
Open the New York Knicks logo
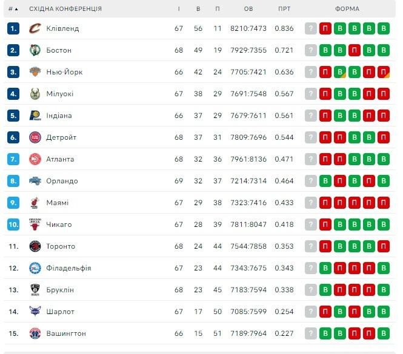(x=35, y=72)
